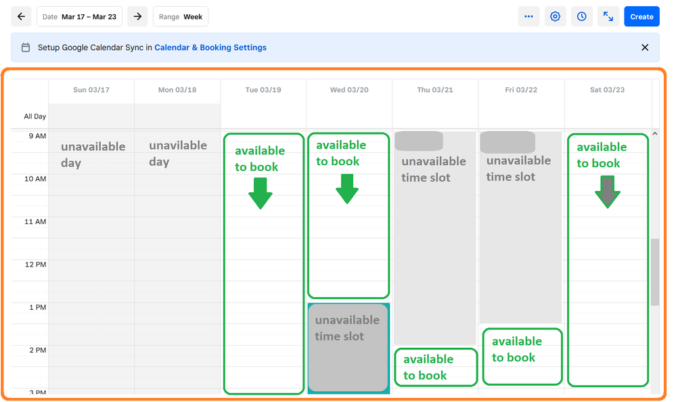Click the All Day cell for Thu 03/21

434,116
